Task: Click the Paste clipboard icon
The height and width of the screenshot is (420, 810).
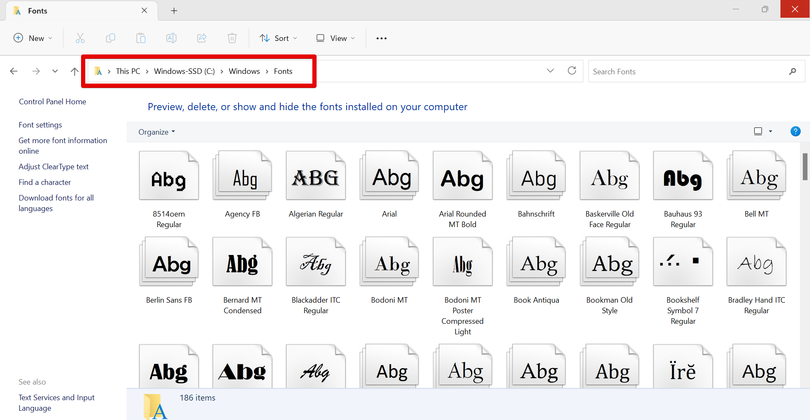Action: pos(141,38)
